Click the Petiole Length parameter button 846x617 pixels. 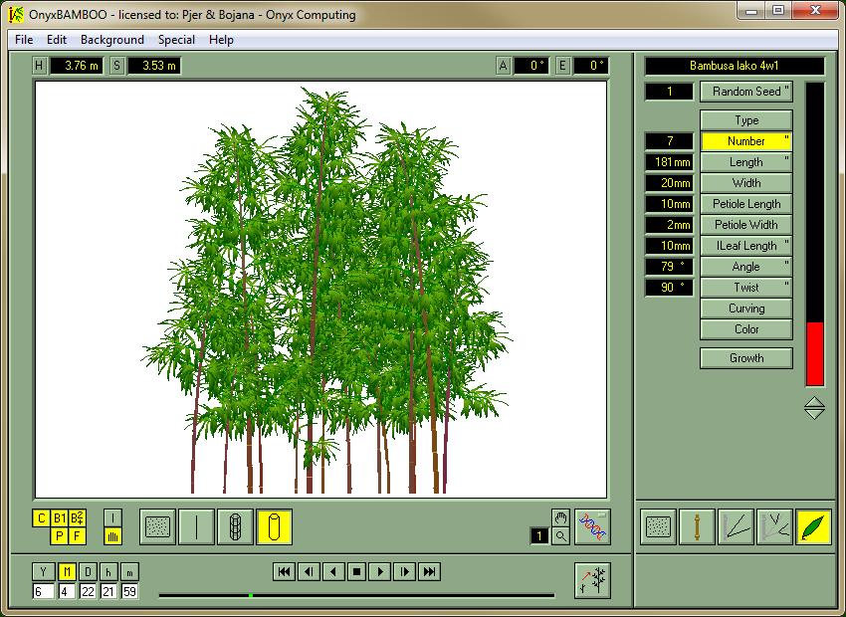tap(746, 204)
